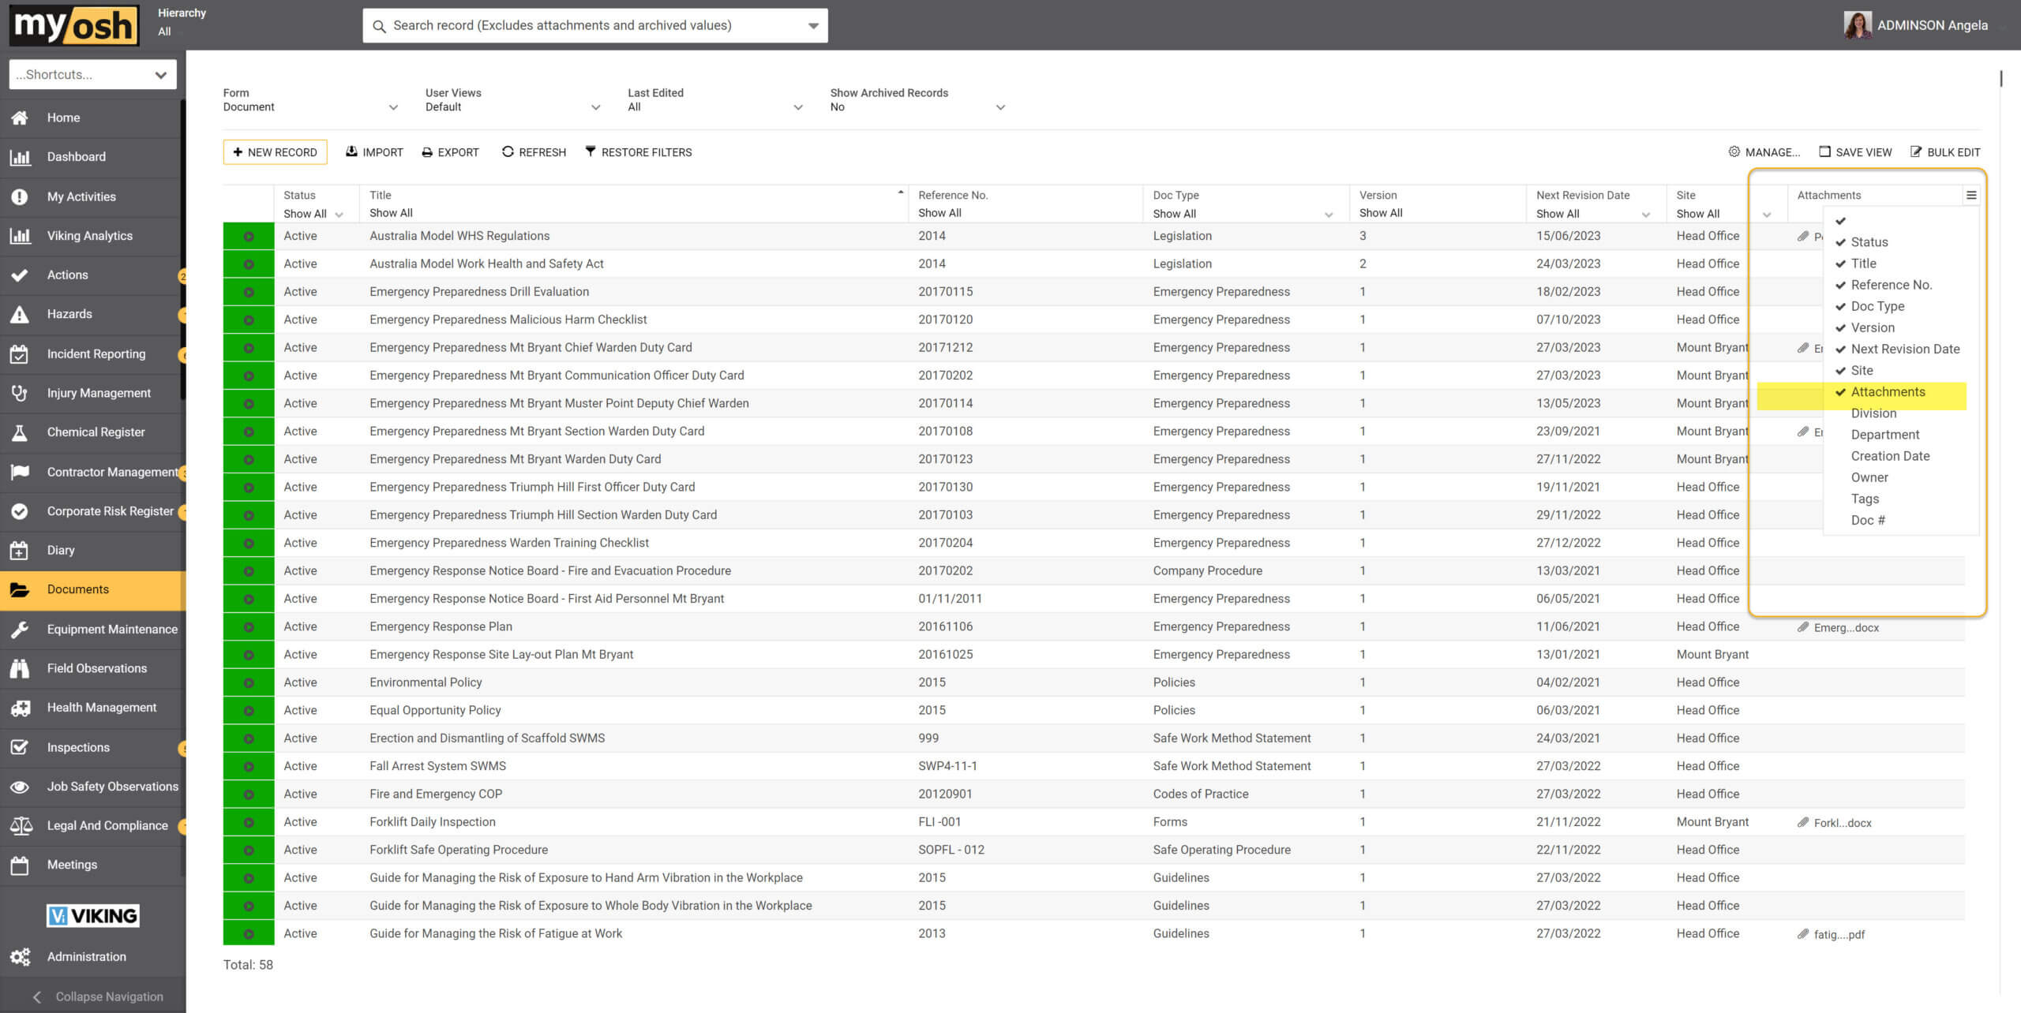Click the Inspections sidebar icon
The height and width of the screenshot is (1013, 2021).
pos(21,747)
